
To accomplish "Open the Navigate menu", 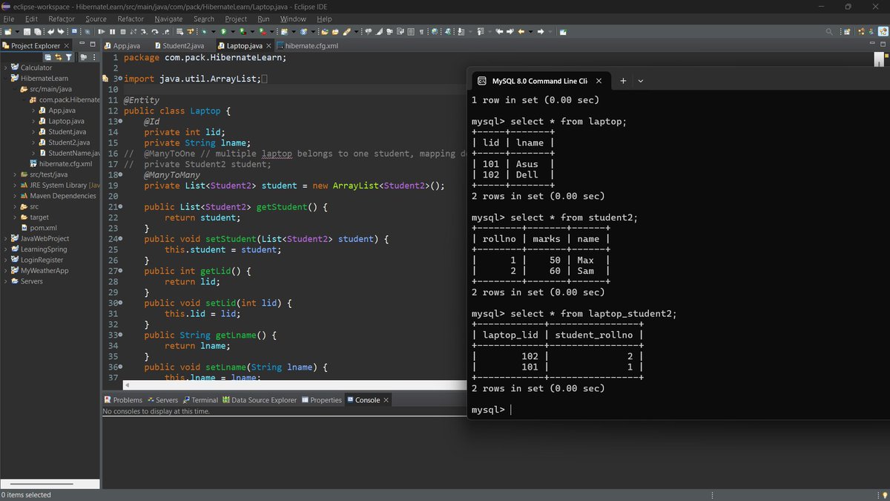I will (x=168, y=19).
